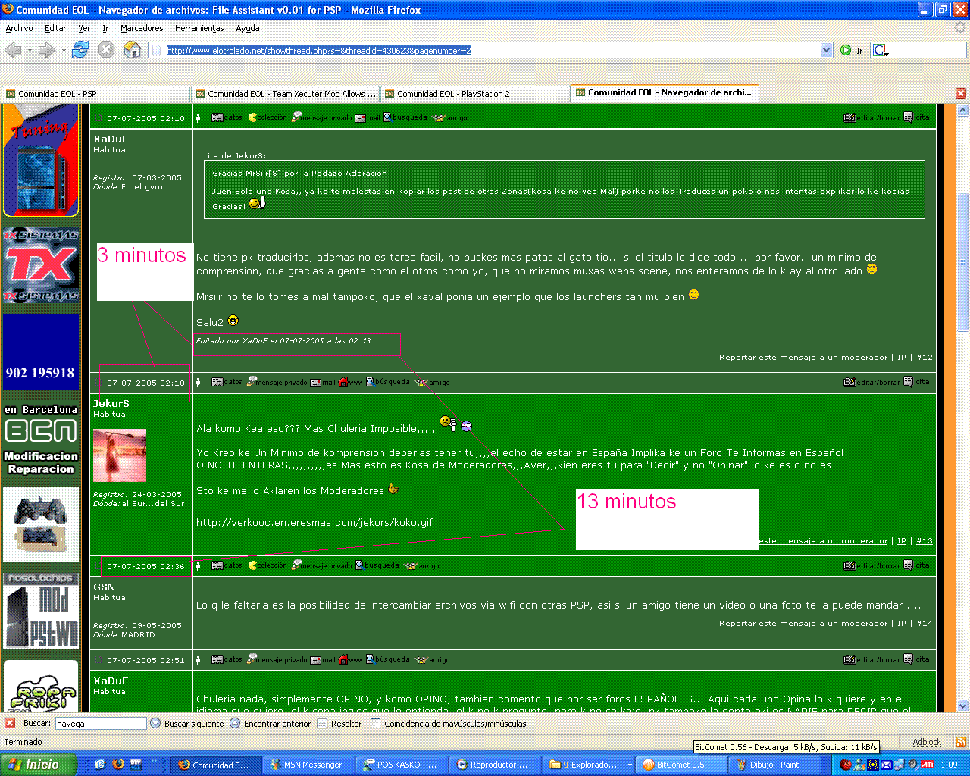Open the RSS feed icon in status bar
The width and height of the screenshot is (970, 776).
click(960, 743)
